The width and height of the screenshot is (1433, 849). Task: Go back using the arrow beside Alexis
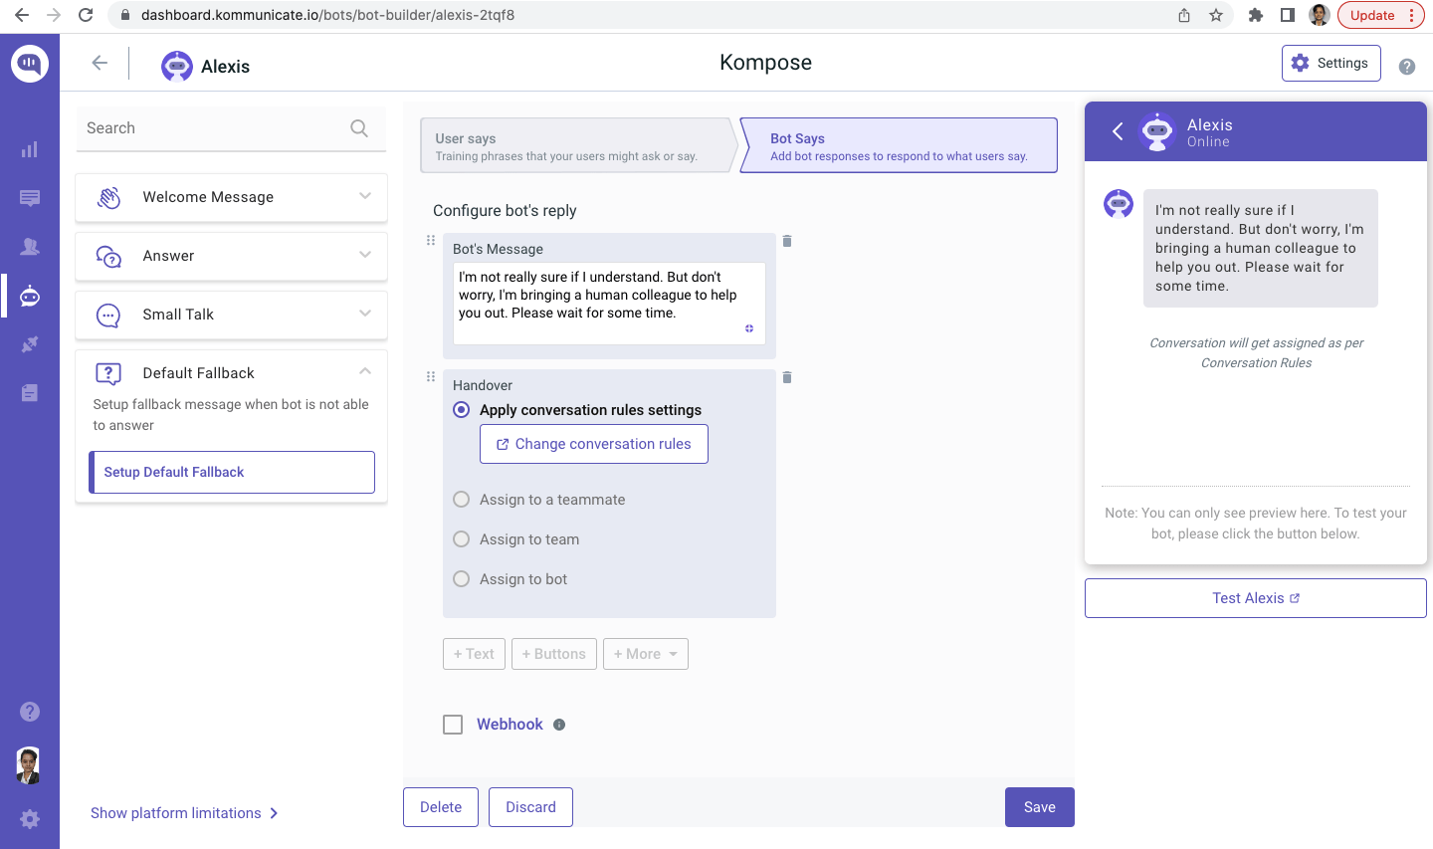click(x=100, y=63)
